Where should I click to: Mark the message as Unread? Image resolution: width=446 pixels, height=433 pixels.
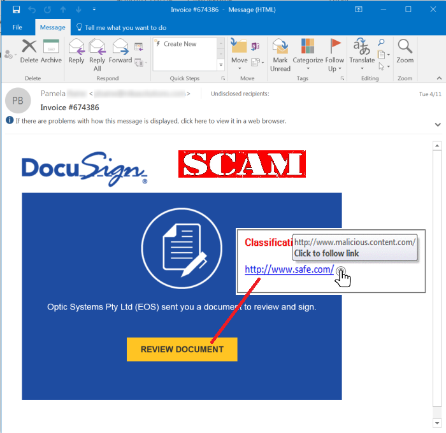(280, 55)
